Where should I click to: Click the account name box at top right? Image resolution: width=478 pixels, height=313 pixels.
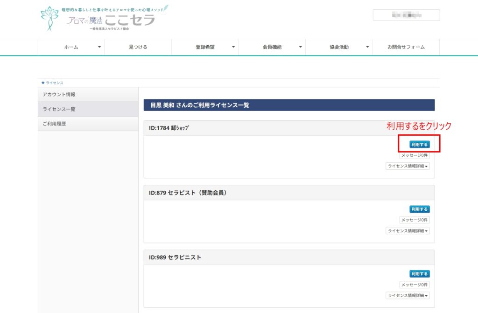tap(406, 15)
